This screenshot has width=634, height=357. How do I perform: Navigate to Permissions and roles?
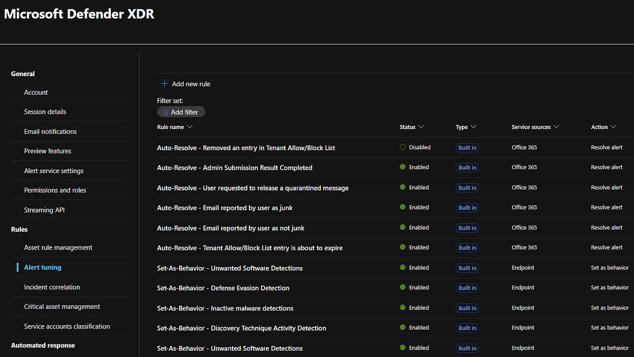click(x=55, y=190)
